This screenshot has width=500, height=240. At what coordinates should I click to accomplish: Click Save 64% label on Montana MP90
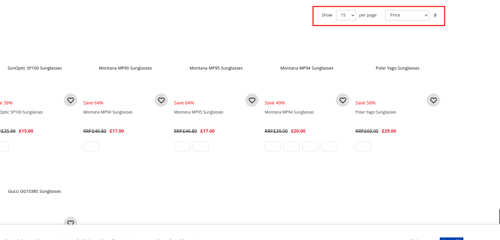[93, 103]
